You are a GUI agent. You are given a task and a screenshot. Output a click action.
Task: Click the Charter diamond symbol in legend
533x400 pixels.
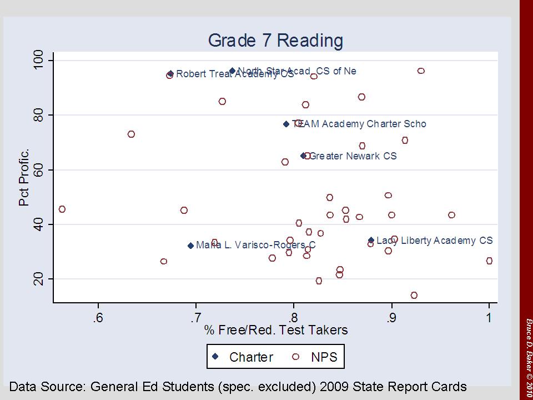217,357
